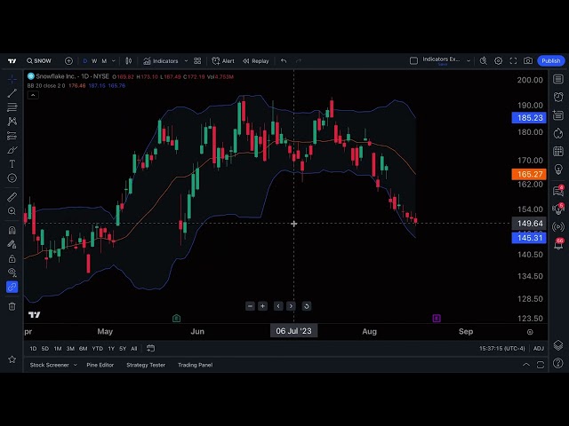Select the 6M time range
Screen dimensions: 569x426
[83, 349]
